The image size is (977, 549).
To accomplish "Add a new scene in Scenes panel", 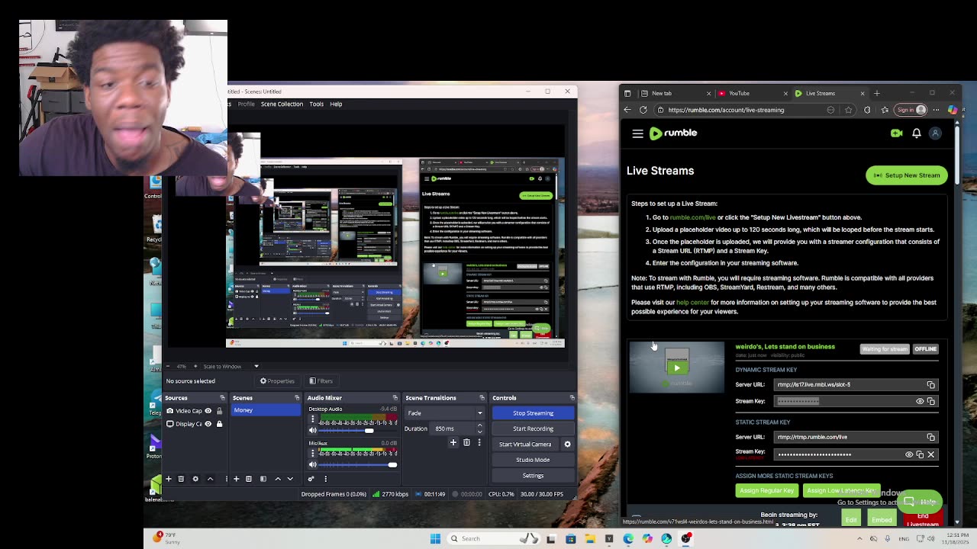I will (x=236, y=479).
